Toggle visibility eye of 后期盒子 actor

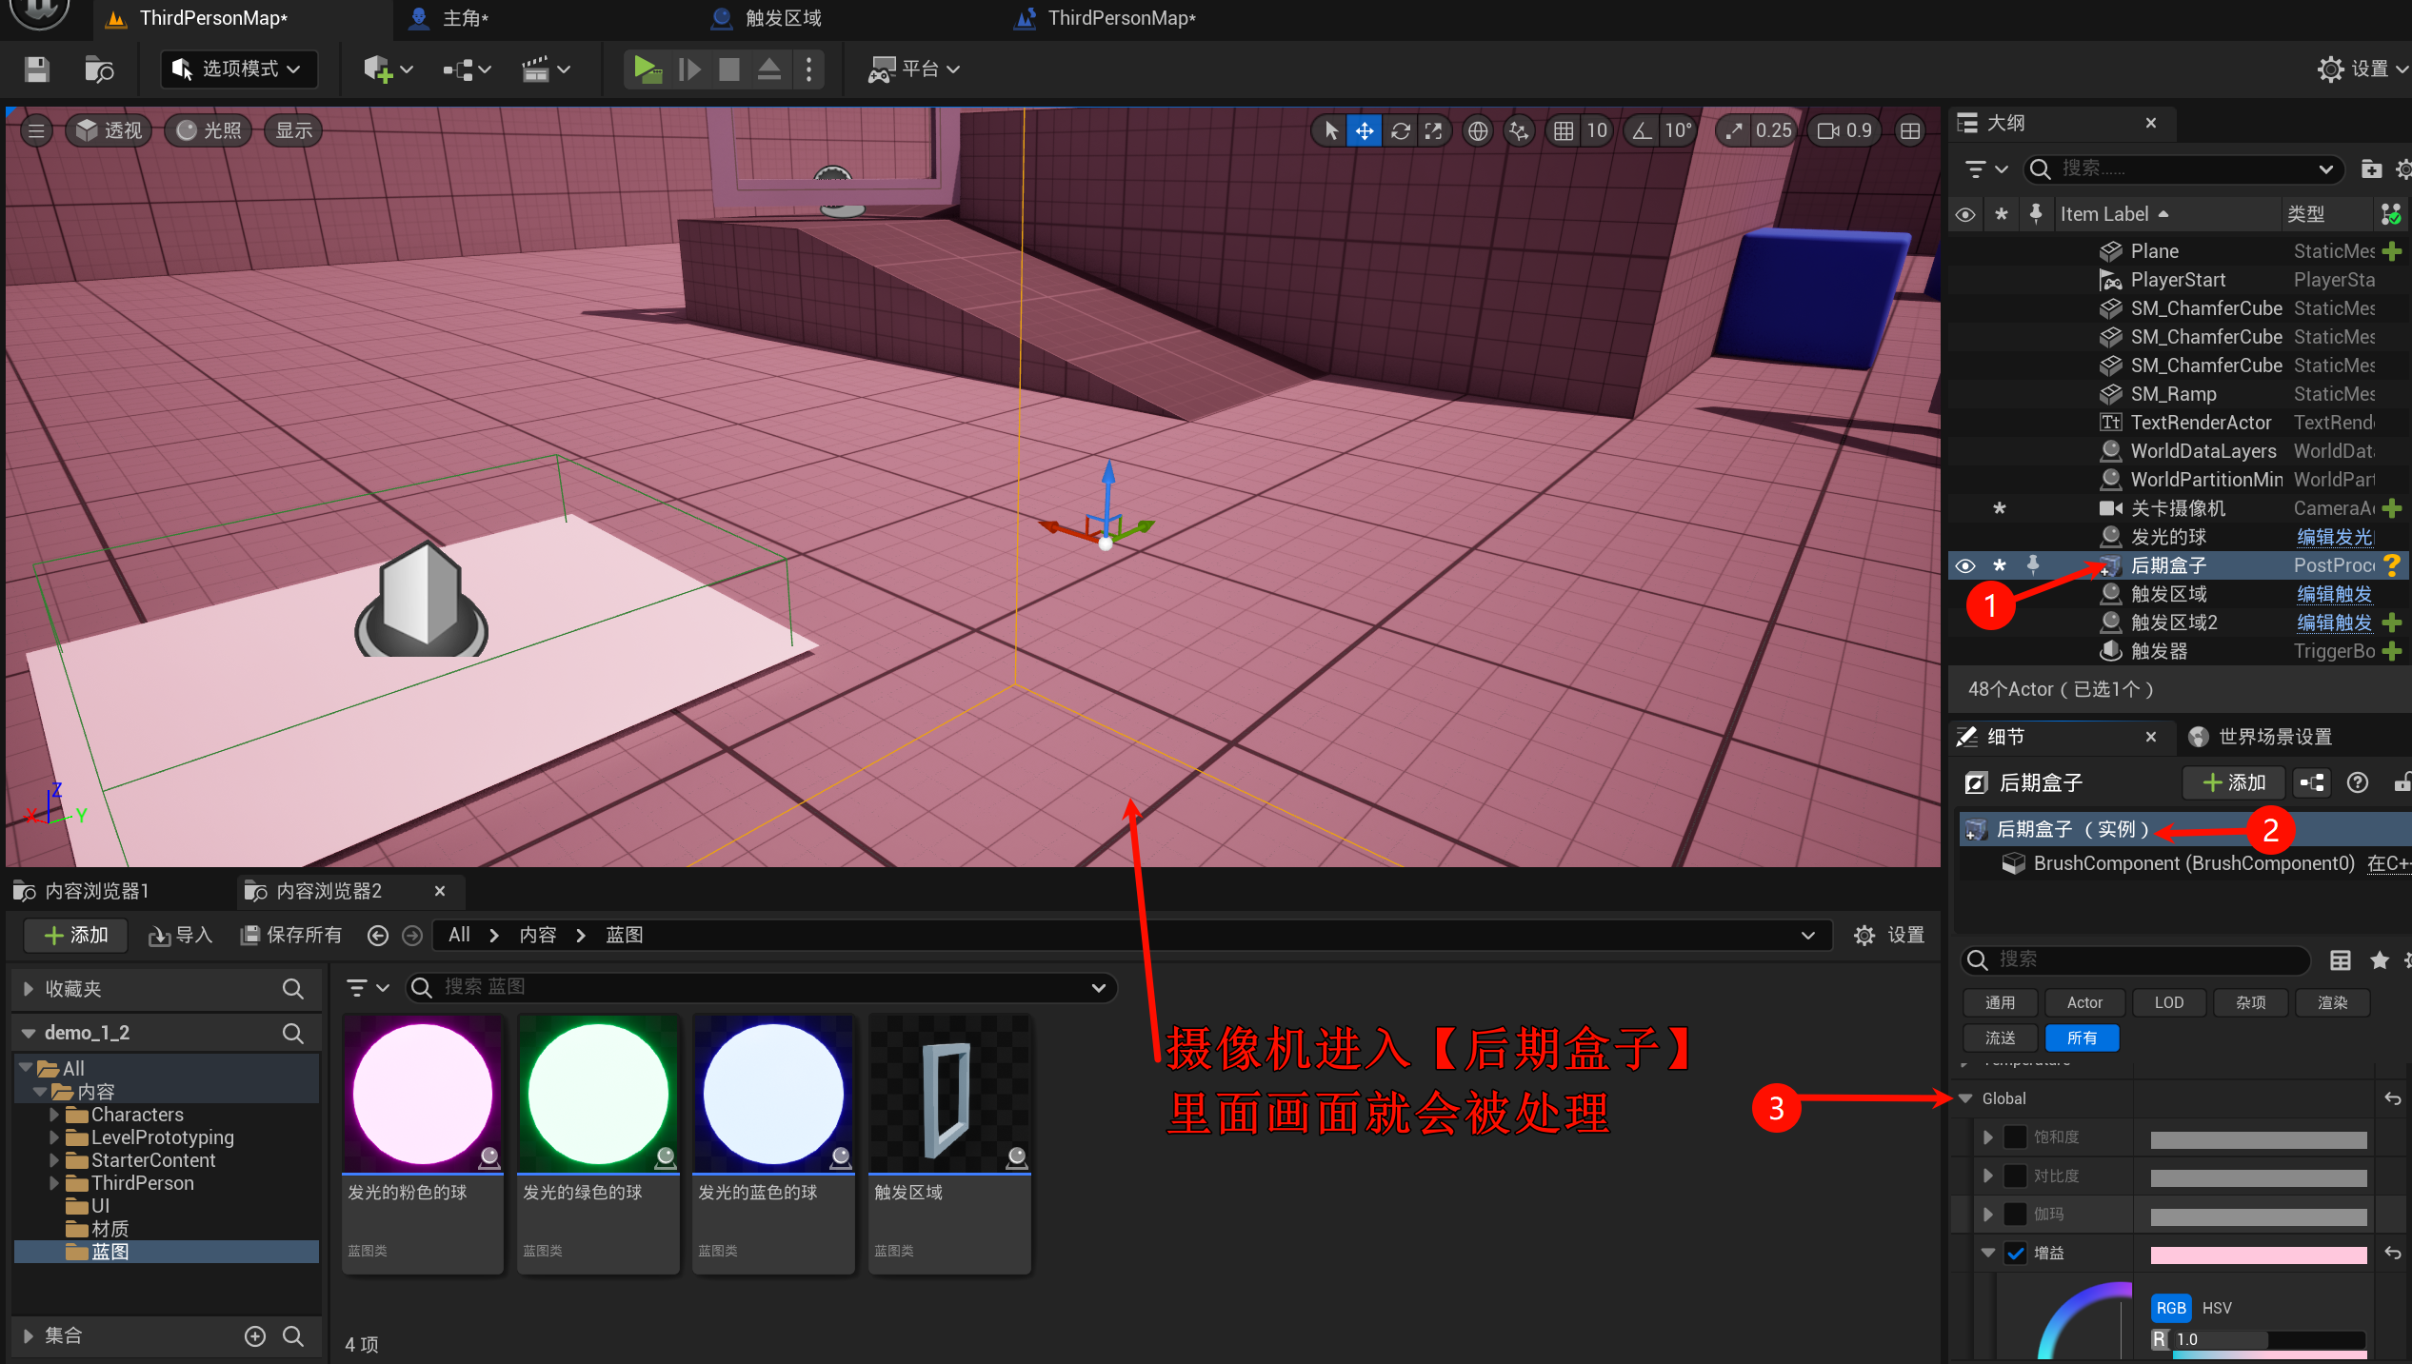point(1964,565)
